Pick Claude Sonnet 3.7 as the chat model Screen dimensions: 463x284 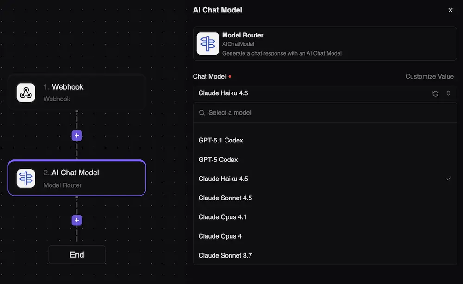(x=225, y=255)
